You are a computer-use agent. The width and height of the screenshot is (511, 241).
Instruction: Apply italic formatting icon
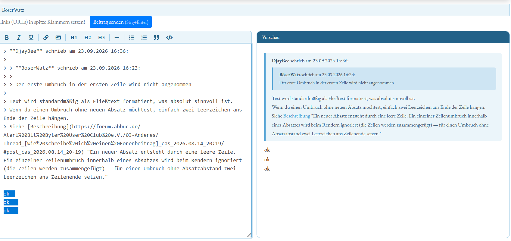coord(19,38)
